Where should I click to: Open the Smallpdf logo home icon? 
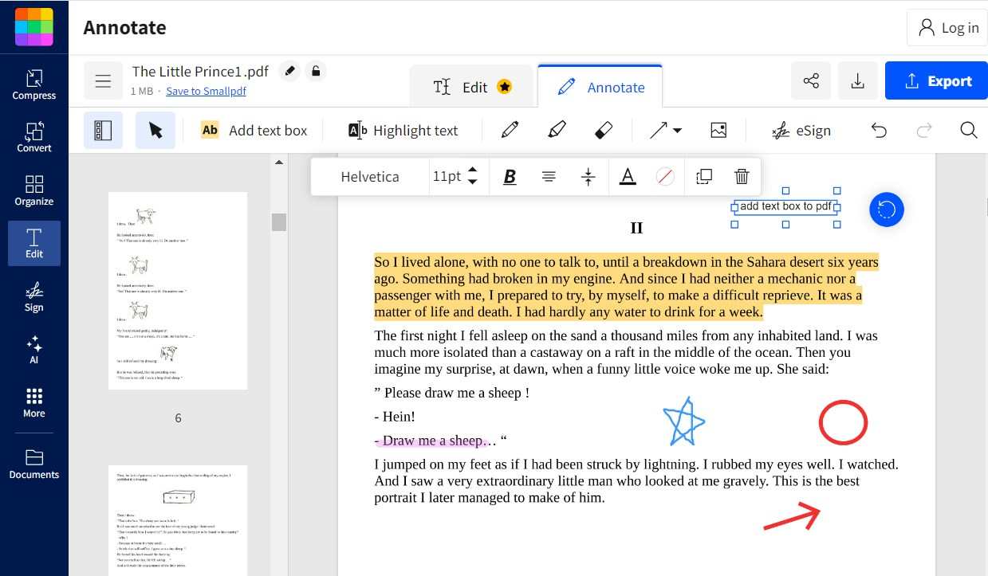[x=34, y=27]
